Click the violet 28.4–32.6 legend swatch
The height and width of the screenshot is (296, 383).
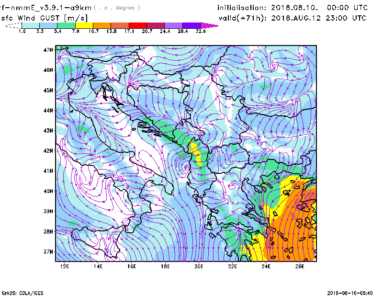click(191, 25)
